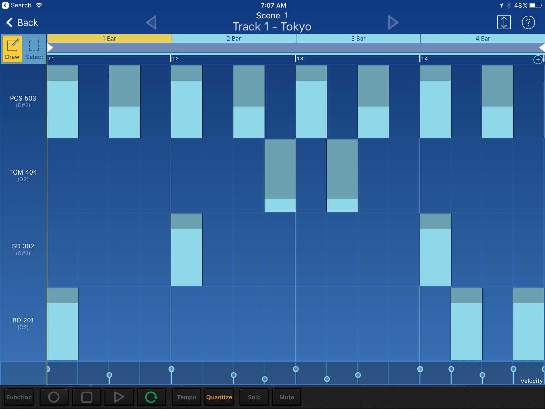Image resolution: width=545 pixels, height=409 pixels.
Task: Select the TOM 404 drum row label
Action: coord(23,175)
